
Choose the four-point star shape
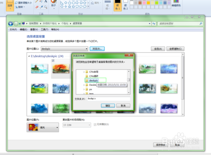66,6
